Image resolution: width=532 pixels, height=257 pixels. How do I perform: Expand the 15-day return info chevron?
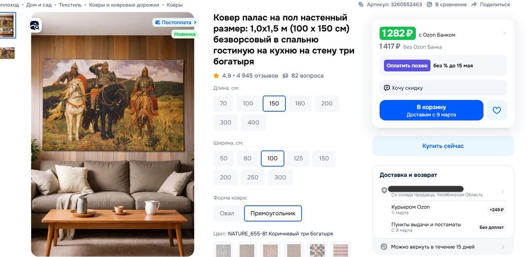point(503,247)
